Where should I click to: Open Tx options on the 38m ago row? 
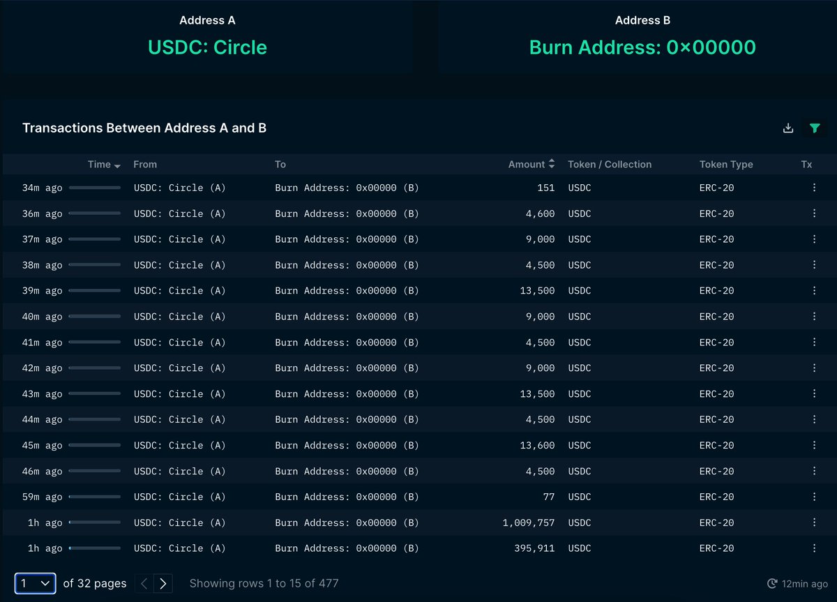pyautogui.click(x=814, y=265)
